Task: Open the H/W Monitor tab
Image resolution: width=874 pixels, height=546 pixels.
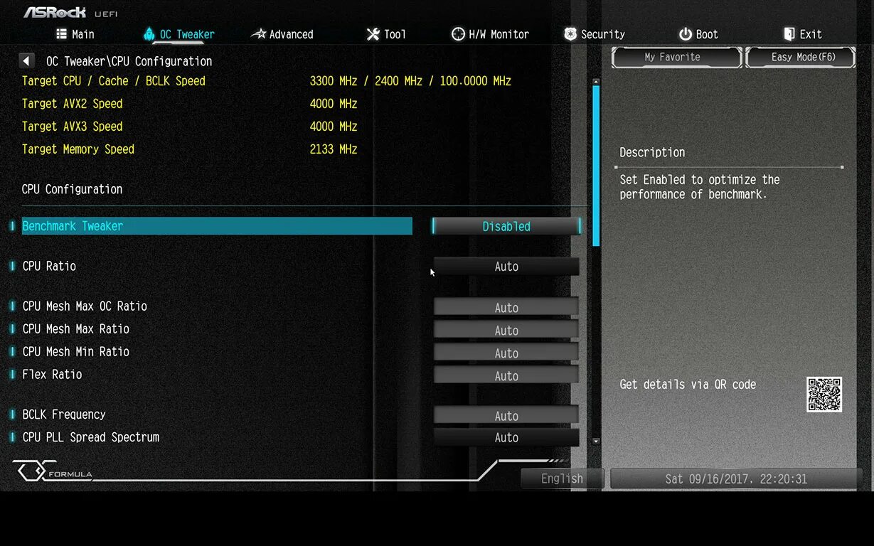Action: [491, 34]
